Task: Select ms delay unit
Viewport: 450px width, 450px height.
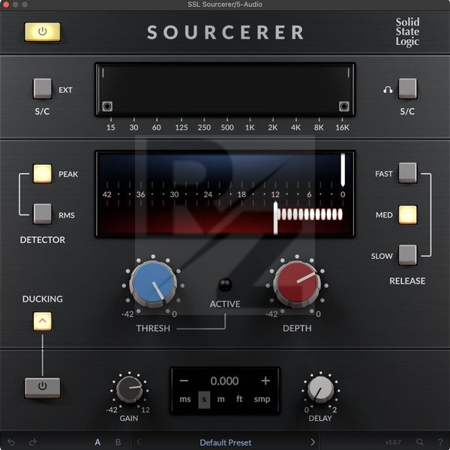Action: 185,399
